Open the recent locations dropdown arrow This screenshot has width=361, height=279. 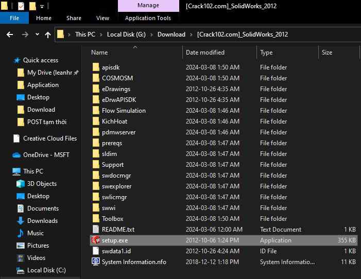click(x=37, y=35)
